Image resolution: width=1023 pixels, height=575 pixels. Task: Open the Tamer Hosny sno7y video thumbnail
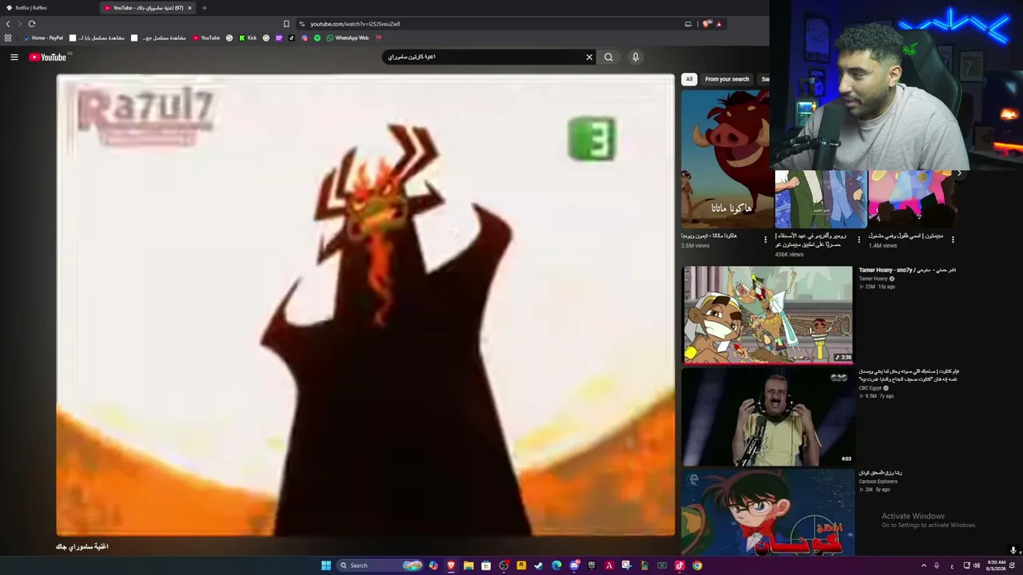[767, 315]
